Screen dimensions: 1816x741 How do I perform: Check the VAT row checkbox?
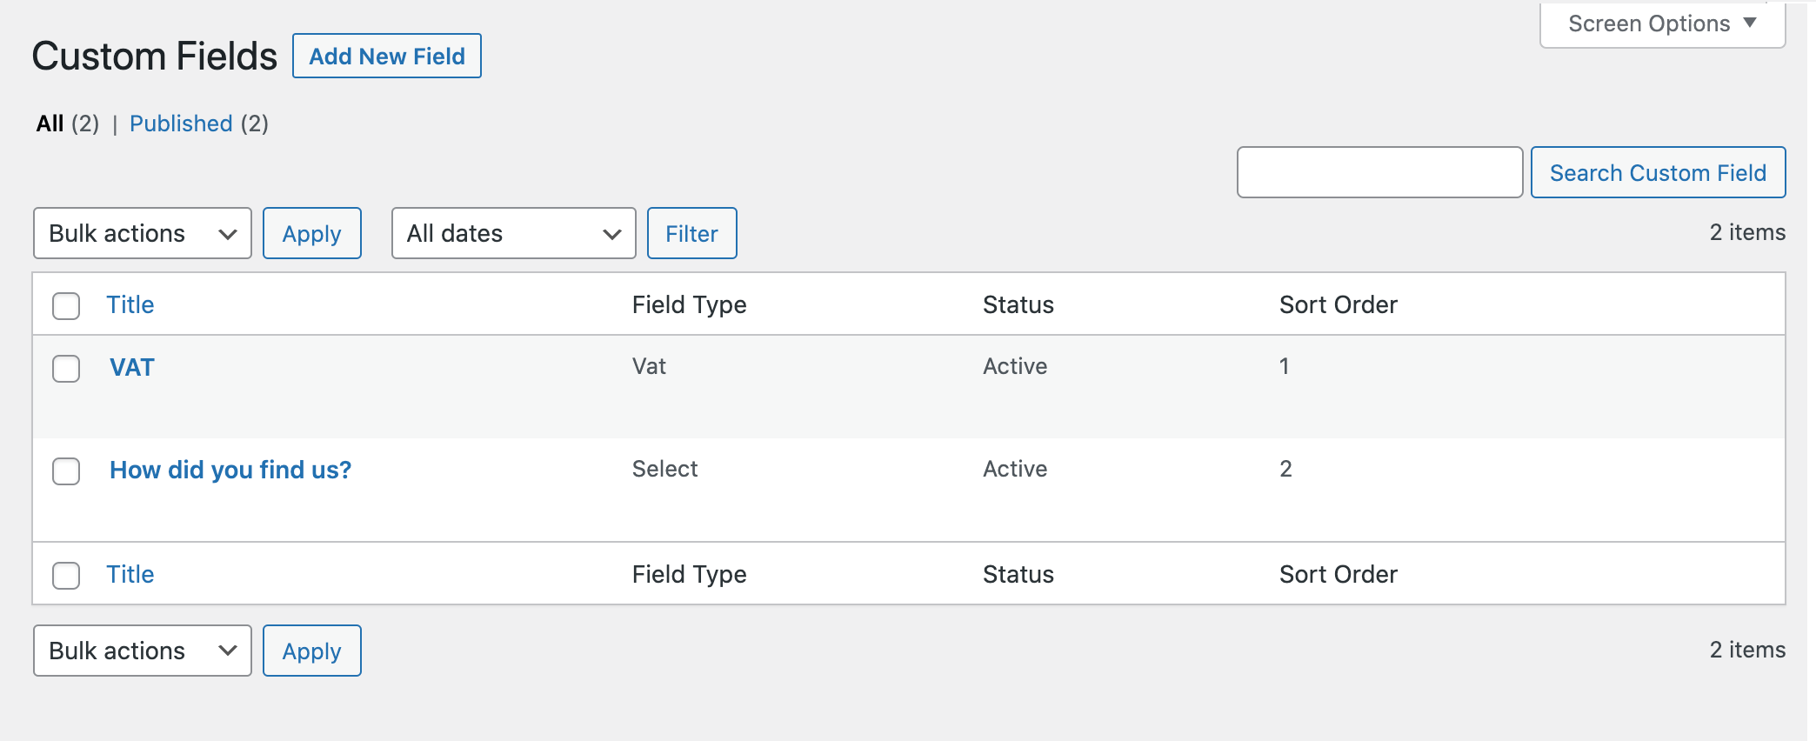(66, 369)
